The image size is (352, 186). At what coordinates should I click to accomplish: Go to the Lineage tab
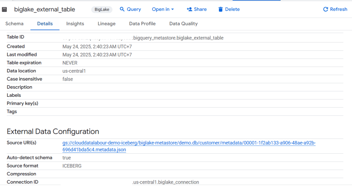click(107, 24)
